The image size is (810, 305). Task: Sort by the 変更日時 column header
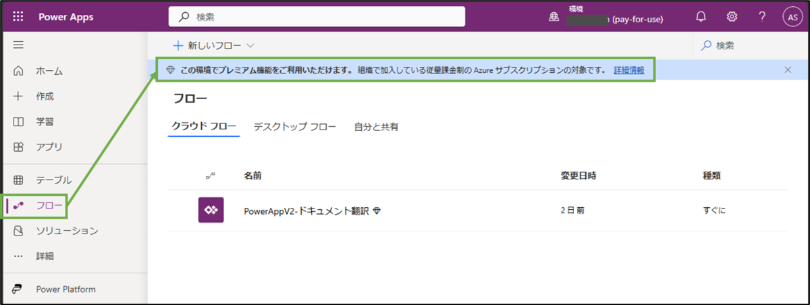click(578, 176)
